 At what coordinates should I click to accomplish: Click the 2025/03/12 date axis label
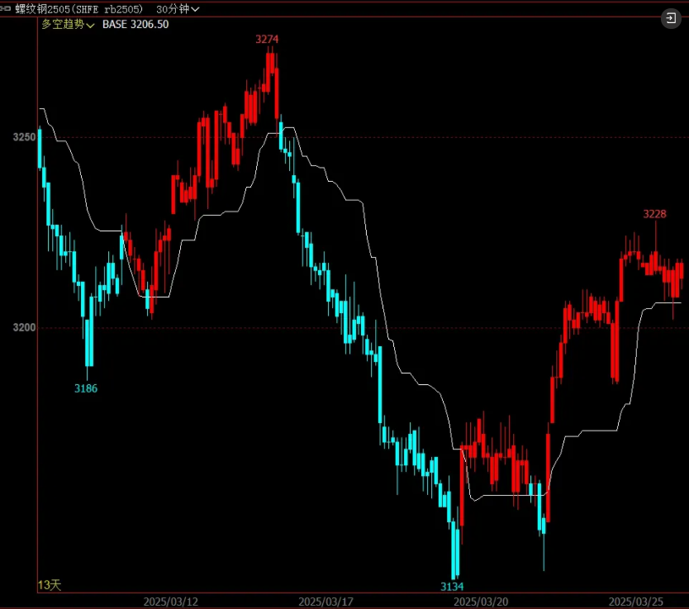[170, 602]
